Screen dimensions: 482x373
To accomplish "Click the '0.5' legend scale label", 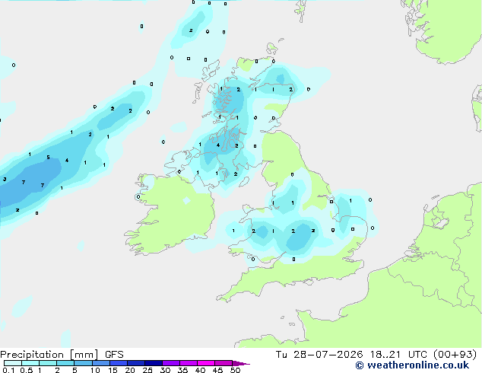I will click(x=27, y=370).
